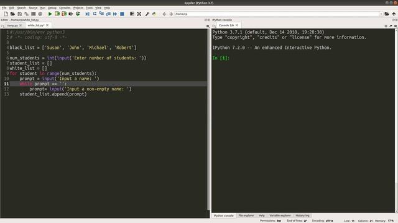Switch to Variable explorer tab
This screenshot has height=223, width=398.
pos(280,216)
